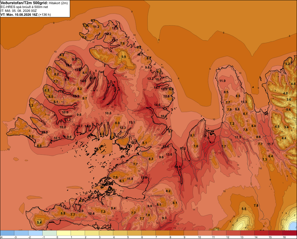Screen dimensions: 297x239
Task: Click the 10.4 temperature value on the map
Action: pos(91,213)
